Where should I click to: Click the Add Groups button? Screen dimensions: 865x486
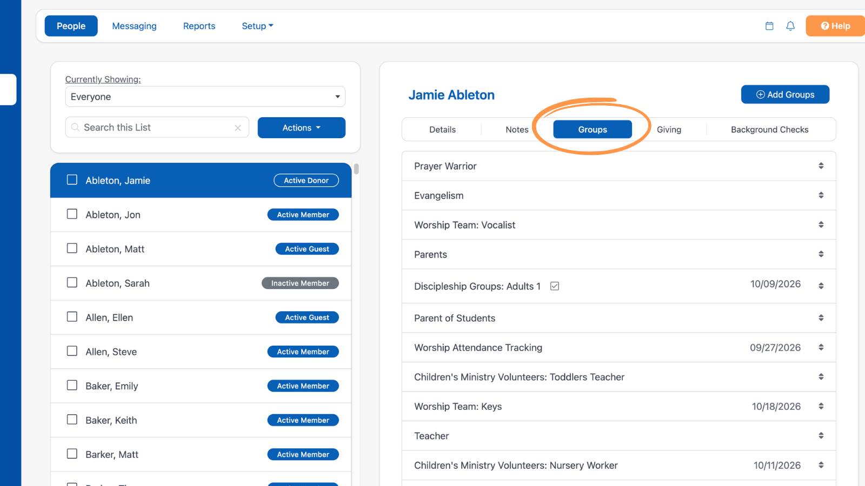[785, 94]
